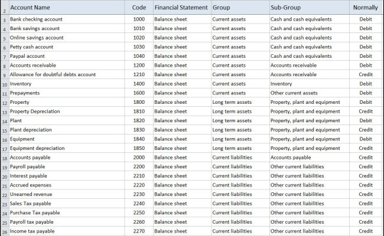Click Accounts payable in the Sub-Group column
This screenshot has height=236, width=384.
tap(310, 158)
